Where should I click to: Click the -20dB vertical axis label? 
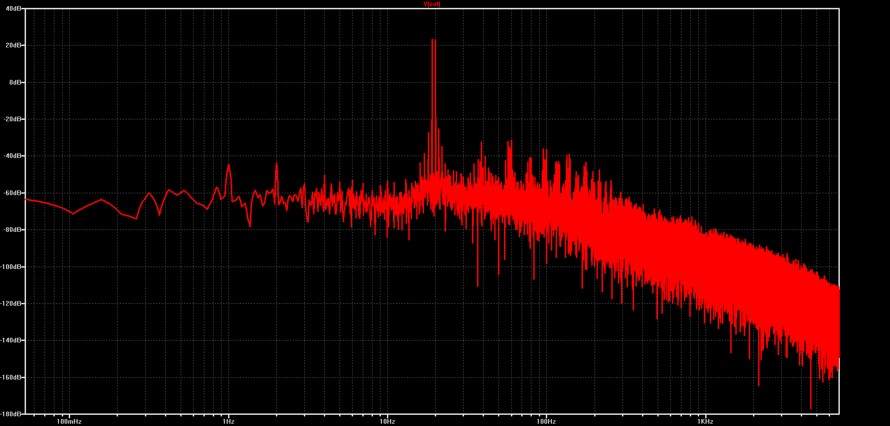click(x=12, y=119)
